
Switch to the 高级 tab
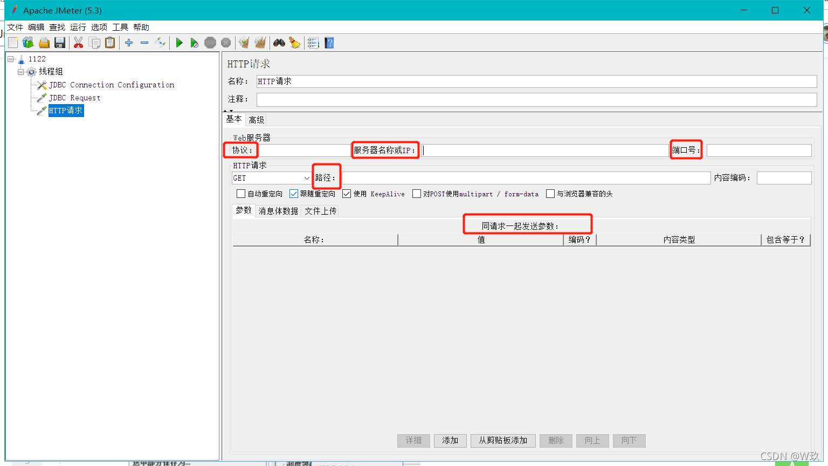[257, 120]
